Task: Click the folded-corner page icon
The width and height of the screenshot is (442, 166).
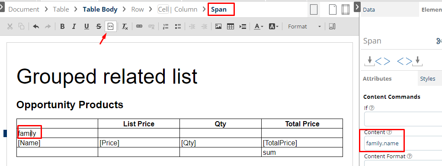Action: pyautogui.click(x=333, y=9)
